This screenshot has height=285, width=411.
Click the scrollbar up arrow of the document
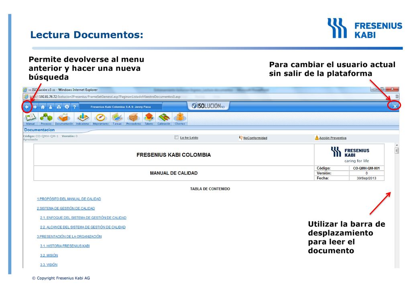[397, 145]
